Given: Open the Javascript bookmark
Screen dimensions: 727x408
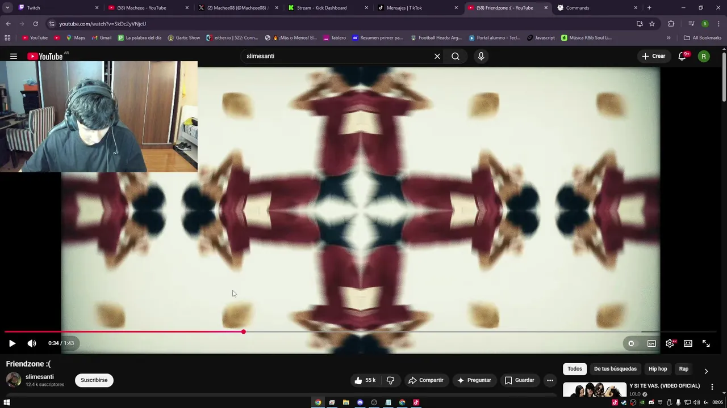Looking at the screenshot, I should 541,38.
